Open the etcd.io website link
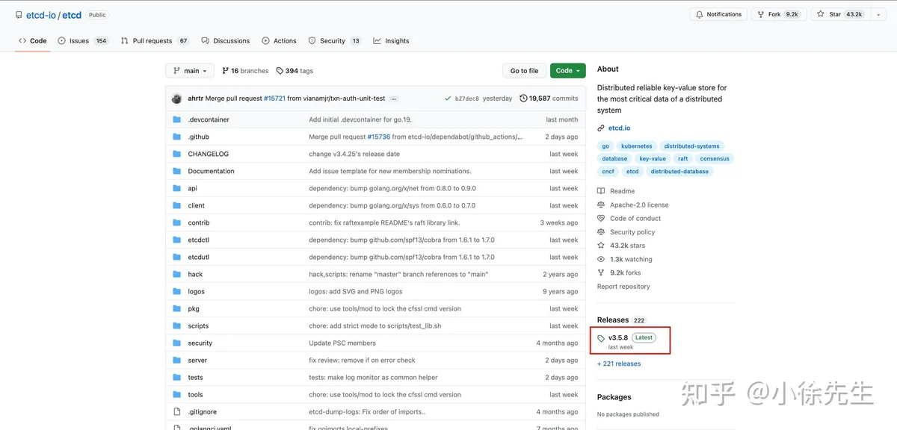 pos(620,128)
